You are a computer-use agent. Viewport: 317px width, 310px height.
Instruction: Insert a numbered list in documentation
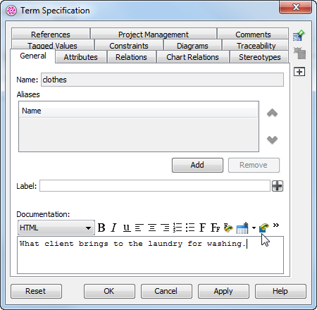click(178, 228)
